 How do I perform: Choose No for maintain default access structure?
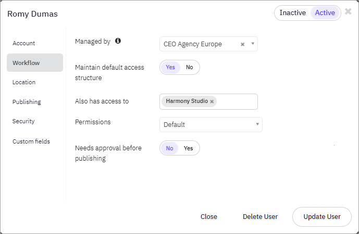(189, 67)
